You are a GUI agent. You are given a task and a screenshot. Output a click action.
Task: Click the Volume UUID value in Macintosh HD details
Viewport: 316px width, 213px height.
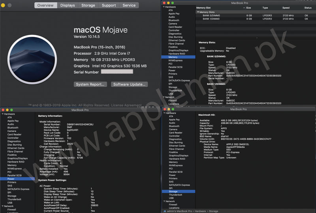(246, 139)
